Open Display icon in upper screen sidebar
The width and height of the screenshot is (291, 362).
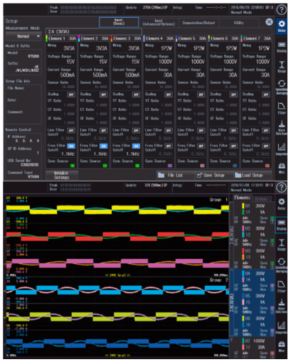click(x=282, y=47)
